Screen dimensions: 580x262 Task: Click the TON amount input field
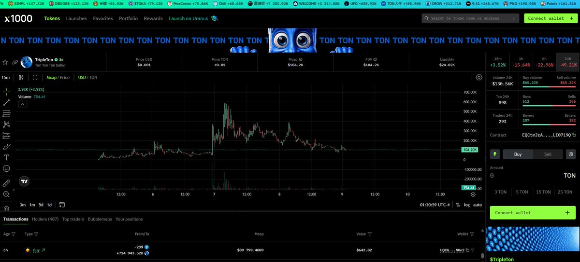533,176
